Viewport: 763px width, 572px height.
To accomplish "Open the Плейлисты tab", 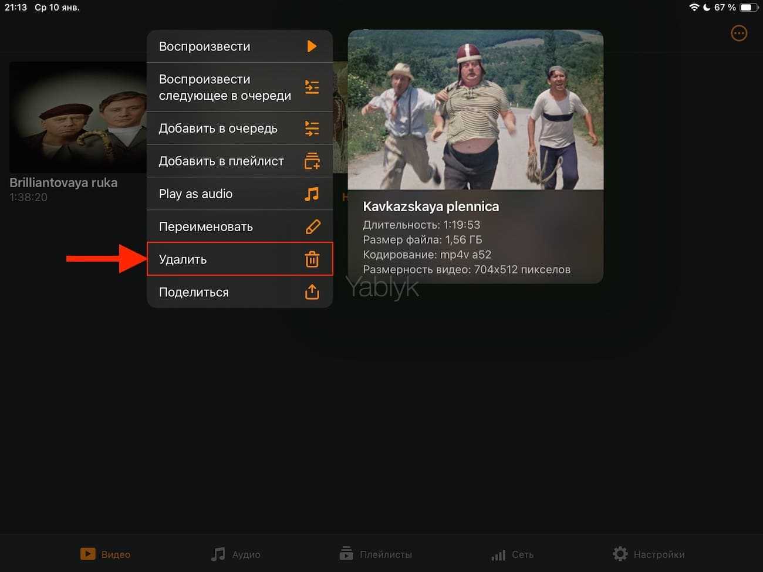I will click(376, 554).
